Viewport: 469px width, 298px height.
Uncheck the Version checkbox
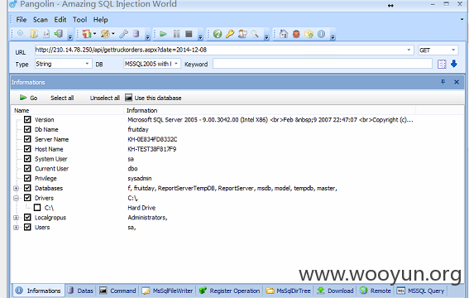[27, 119]
